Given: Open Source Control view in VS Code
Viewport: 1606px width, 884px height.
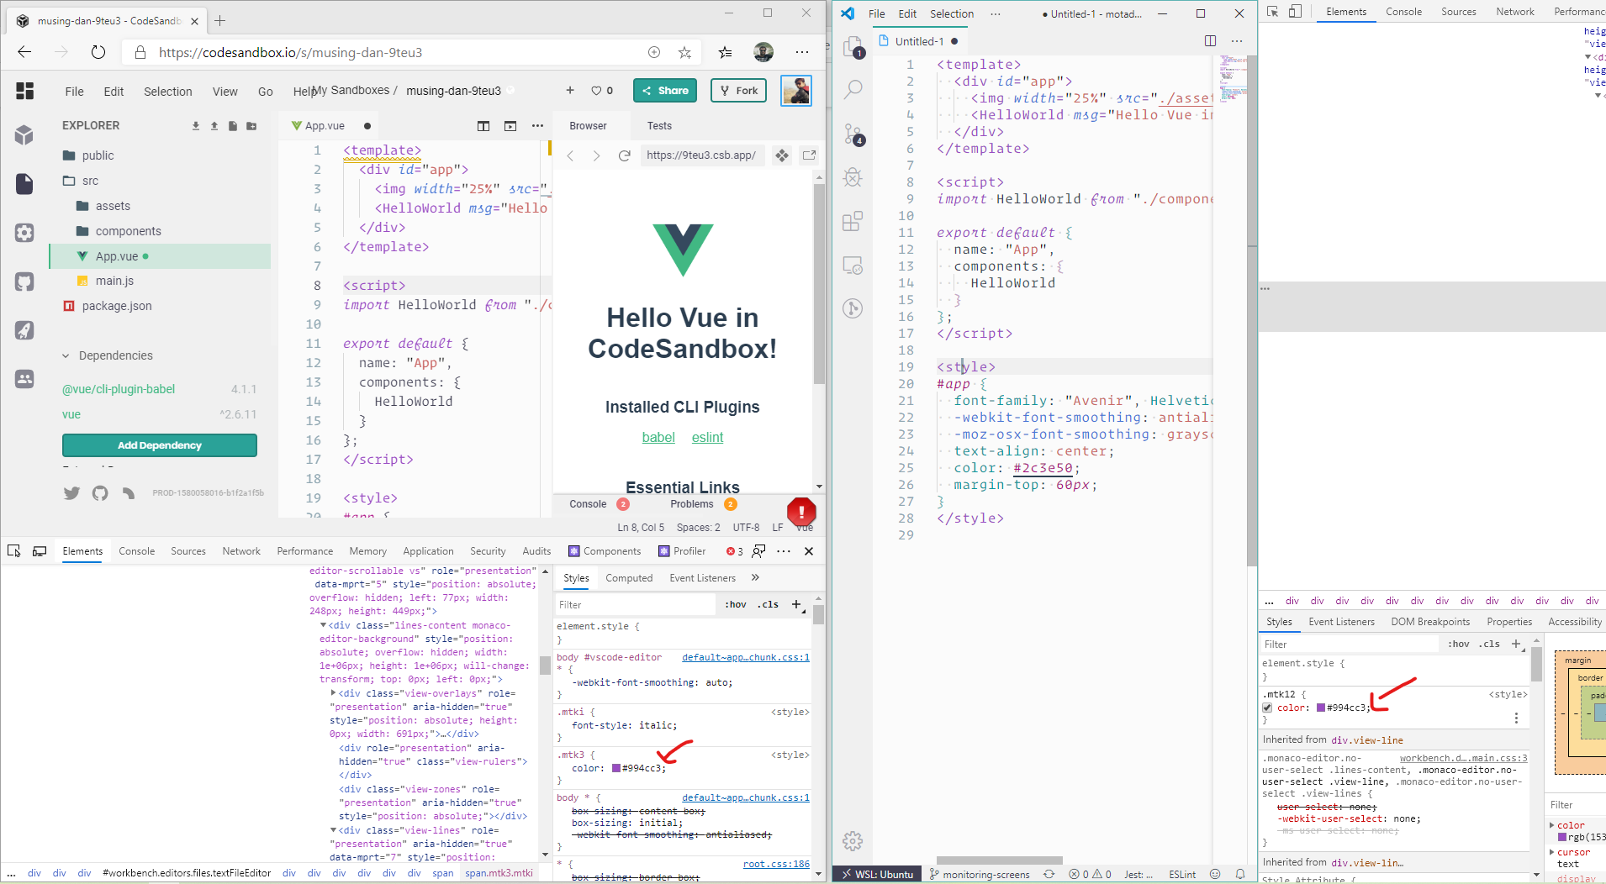Looking at the screenshot, I should coord(853,134).
